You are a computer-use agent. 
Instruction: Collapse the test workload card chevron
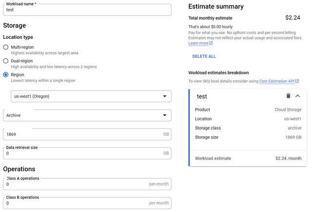[x=297, y=96]
